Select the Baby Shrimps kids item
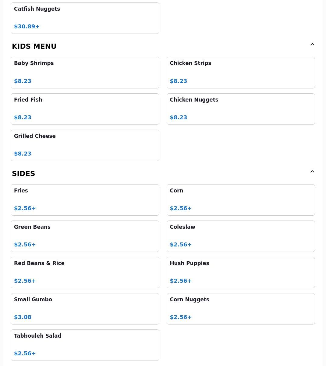 coord(85,73)
